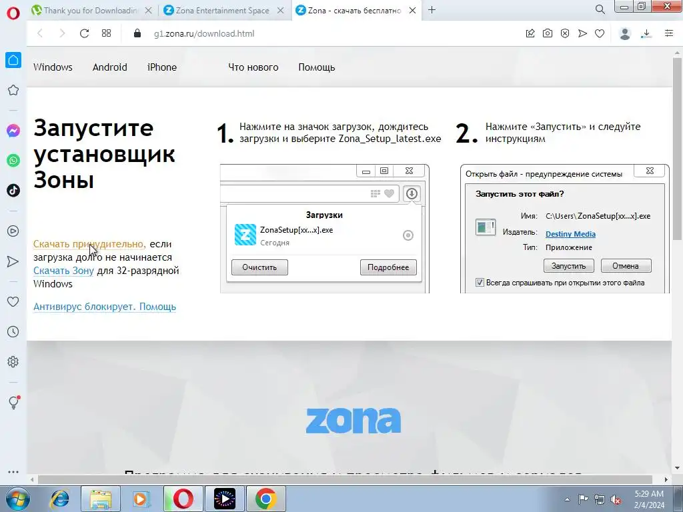Image resolution: width=683 pixels, height=512 pixels.
Task: Open tips lightbulb in sidebar
Action: [x=13, y=402]
